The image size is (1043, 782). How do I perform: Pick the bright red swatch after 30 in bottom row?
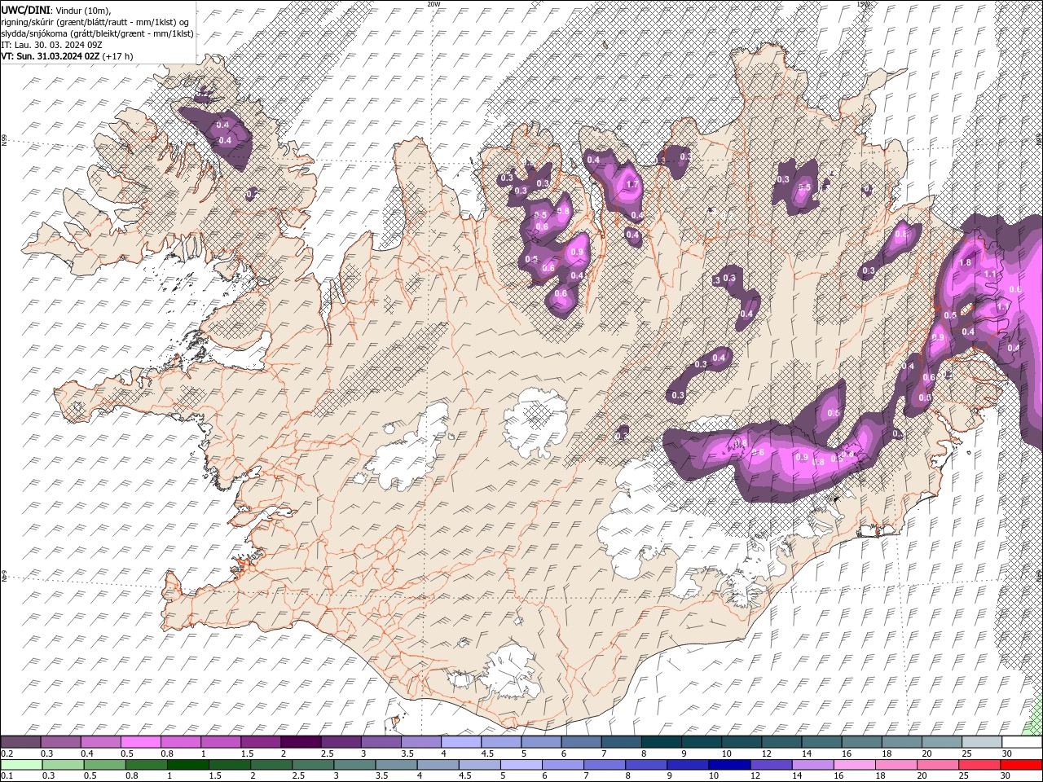click(x=1022, y=765)
